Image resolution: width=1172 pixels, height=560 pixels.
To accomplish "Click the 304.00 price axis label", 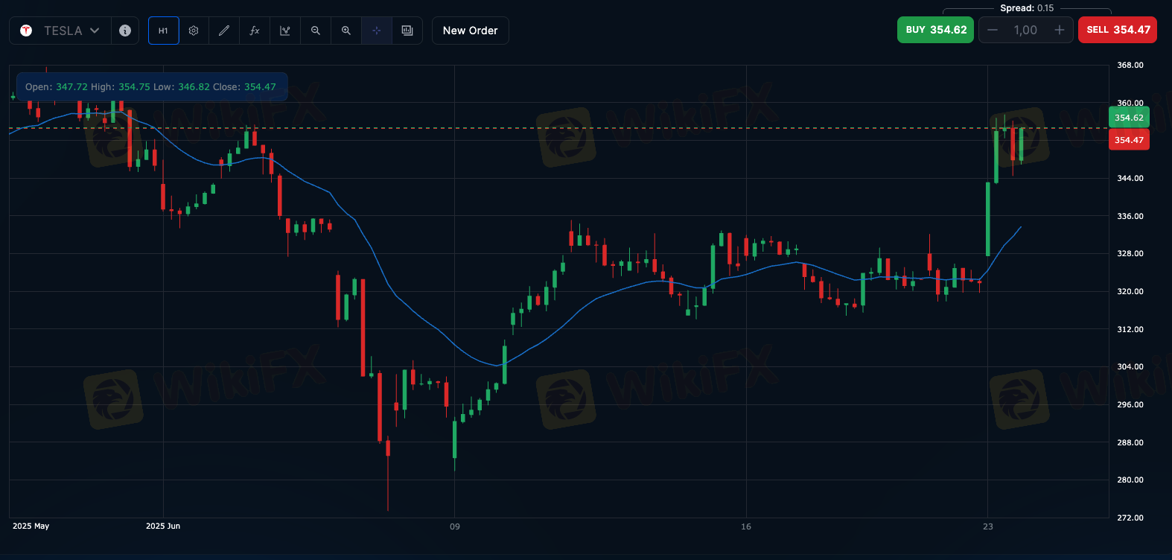I will [x=1130, y=367].
